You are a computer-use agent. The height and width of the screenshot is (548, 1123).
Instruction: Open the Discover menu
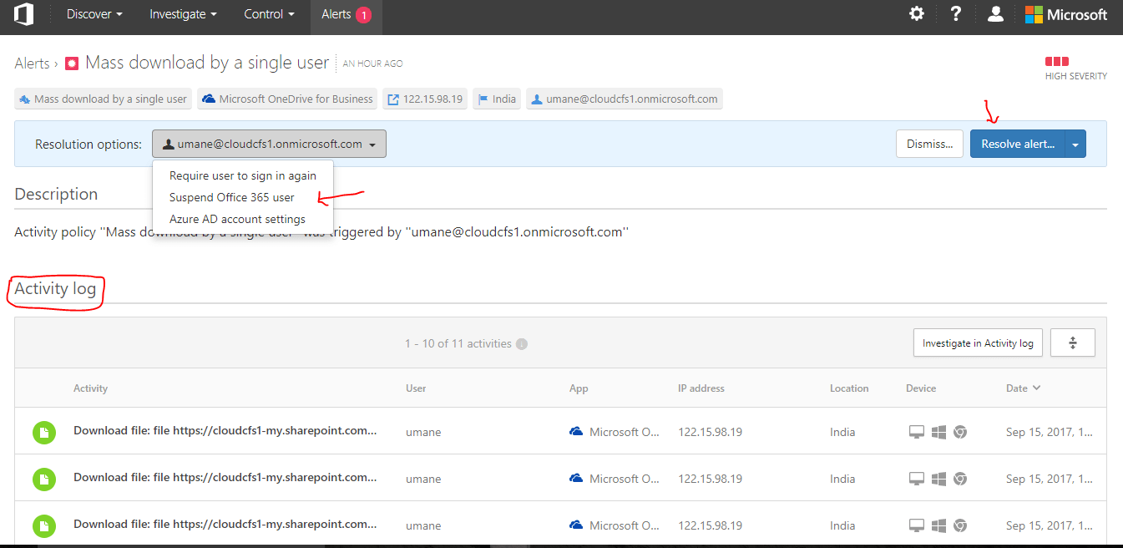pyautogui.click(x=94, y=14)
